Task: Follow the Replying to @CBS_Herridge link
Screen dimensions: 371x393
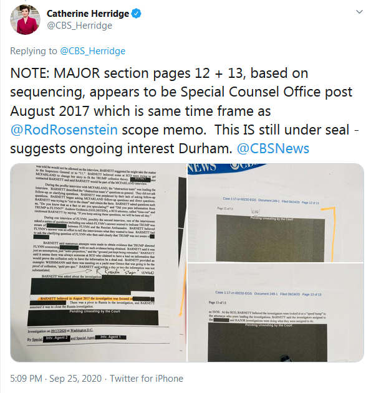Action: [92, 51]
